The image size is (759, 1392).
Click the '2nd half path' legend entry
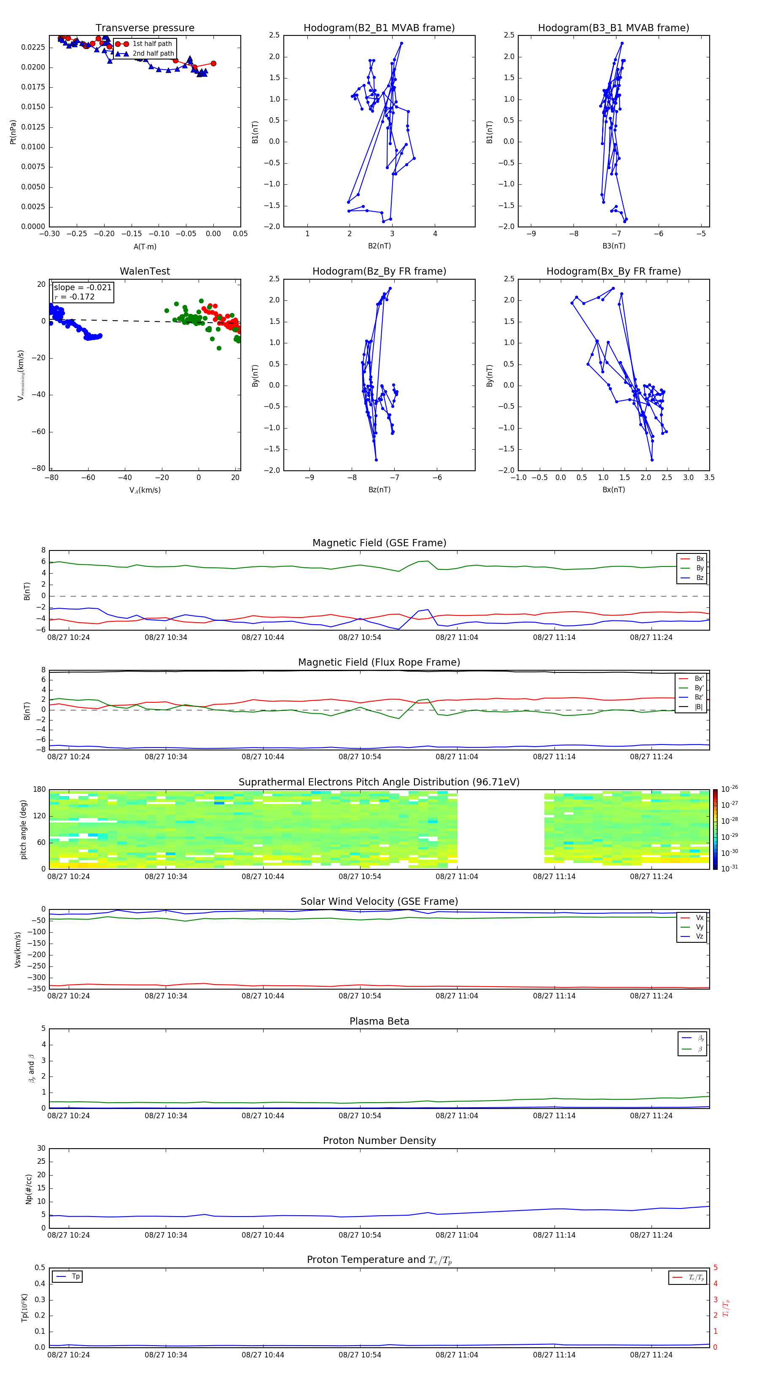pos(145,54)
